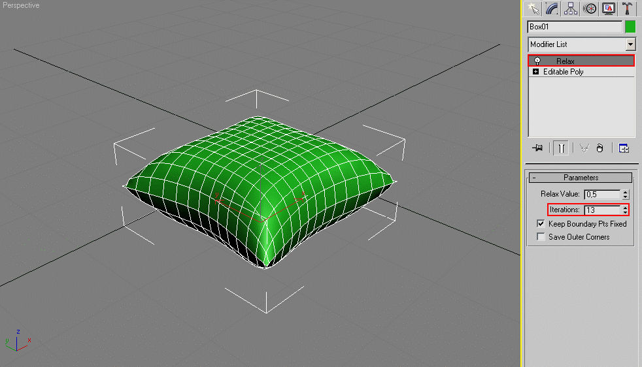
Task: Open the Display panel tab
Action: pyautogui.click(x=609, y=8)
